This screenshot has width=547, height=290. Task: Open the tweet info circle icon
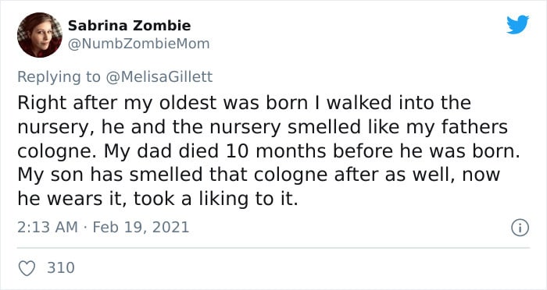pyautogui.click(x=520, y=228)
